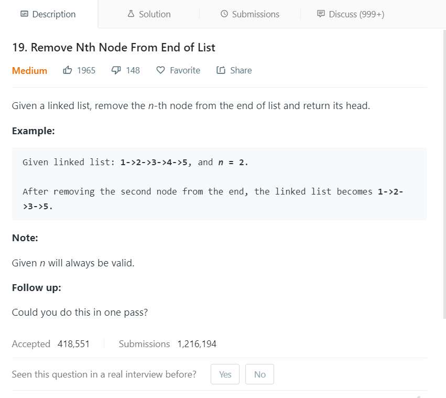Toggle the Favorite label for this problem
Screen dimensions: 446x398
click(x=185, y=70)
